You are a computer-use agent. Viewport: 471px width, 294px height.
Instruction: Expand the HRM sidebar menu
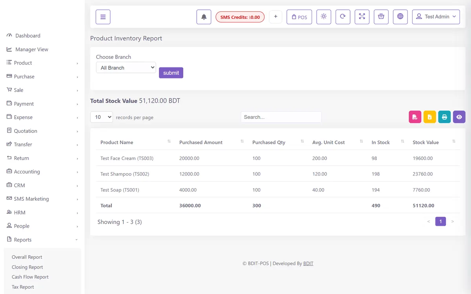pos(42,212)
